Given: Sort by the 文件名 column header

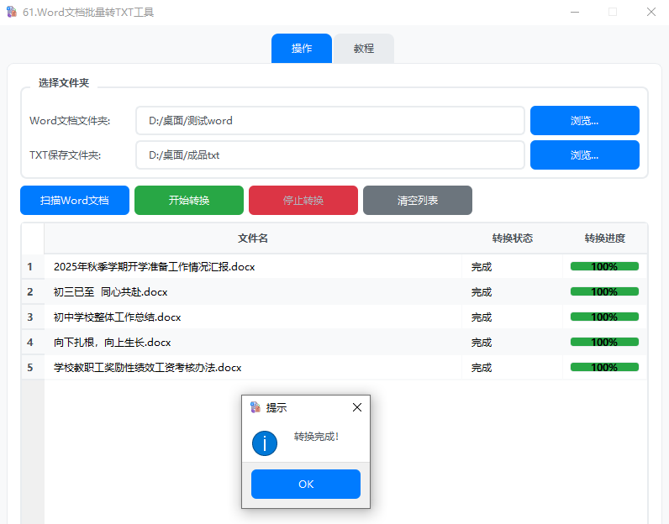Looking at the screenshot, I should (x=253, y=238).
